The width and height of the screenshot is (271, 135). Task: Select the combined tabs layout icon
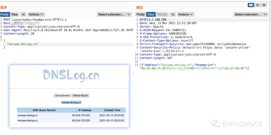click(x=264, y=5)
